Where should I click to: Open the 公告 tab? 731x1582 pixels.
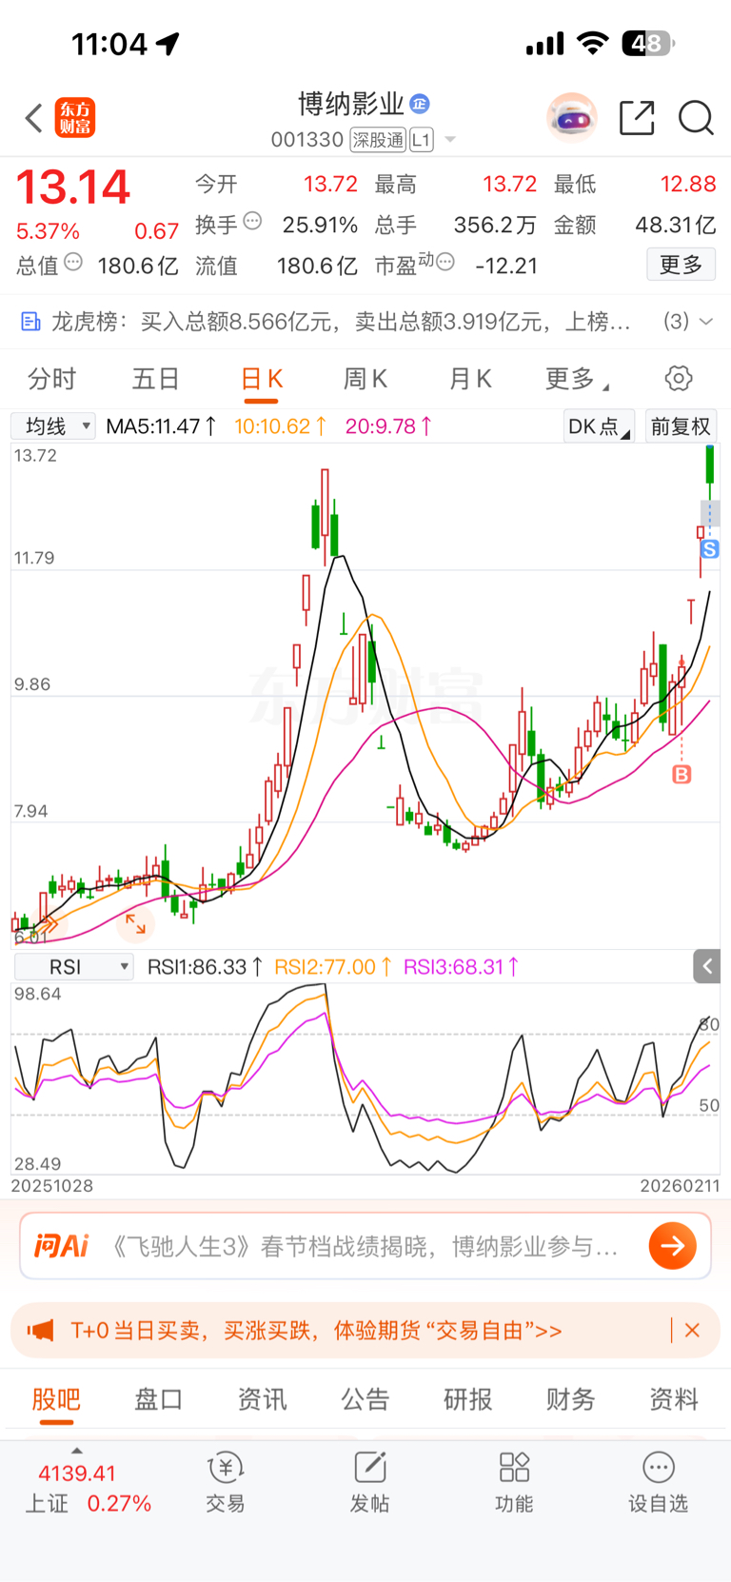(x=365, y=1399)
